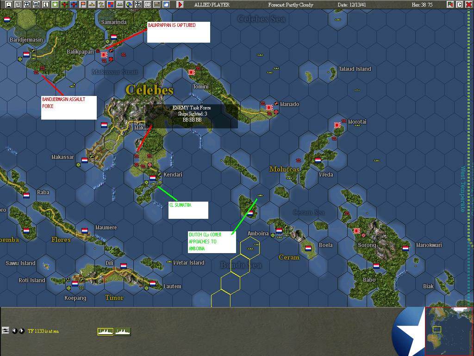Select the task force beside Wetar Island

click(x=169, y=261)
